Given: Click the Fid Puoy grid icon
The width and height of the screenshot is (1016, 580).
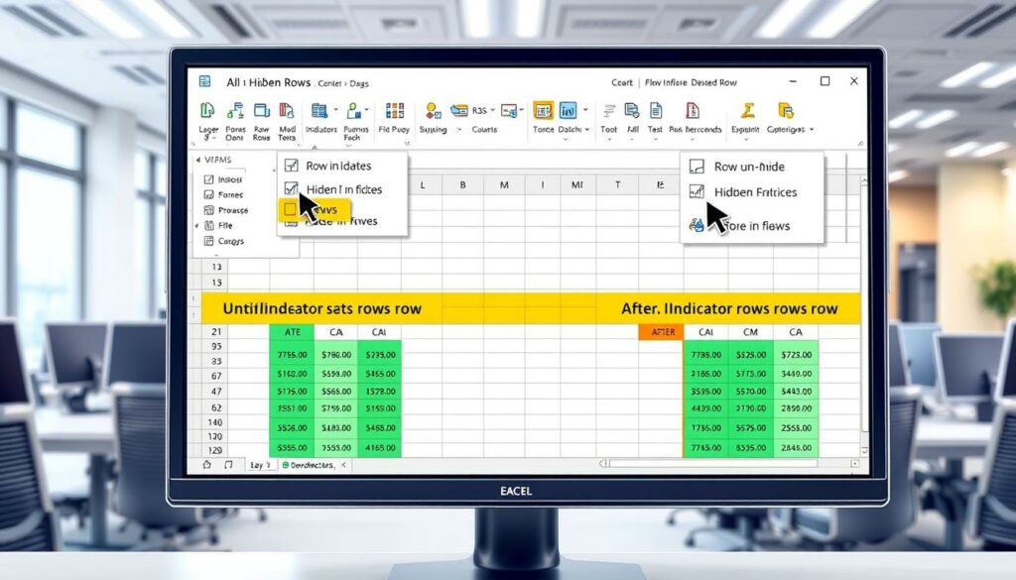Looking at the screenshot, I should coord(395,110).
